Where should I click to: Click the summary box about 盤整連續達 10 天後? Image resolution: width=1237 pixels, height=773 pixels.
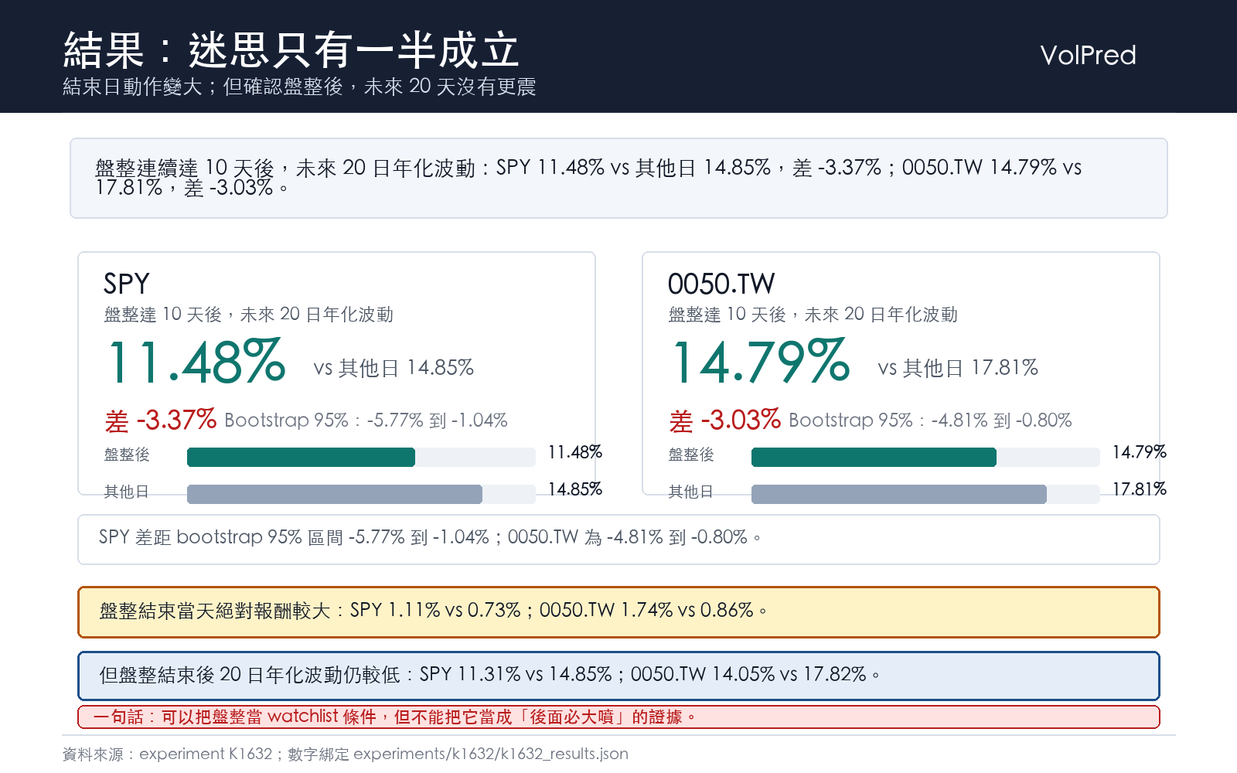click(618, 178)
